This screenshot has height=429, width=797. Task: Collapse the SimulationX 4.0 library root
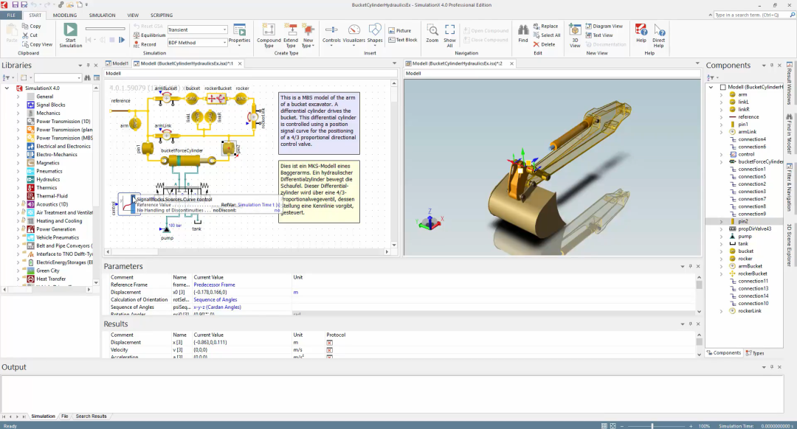click(x=7, y=88)
